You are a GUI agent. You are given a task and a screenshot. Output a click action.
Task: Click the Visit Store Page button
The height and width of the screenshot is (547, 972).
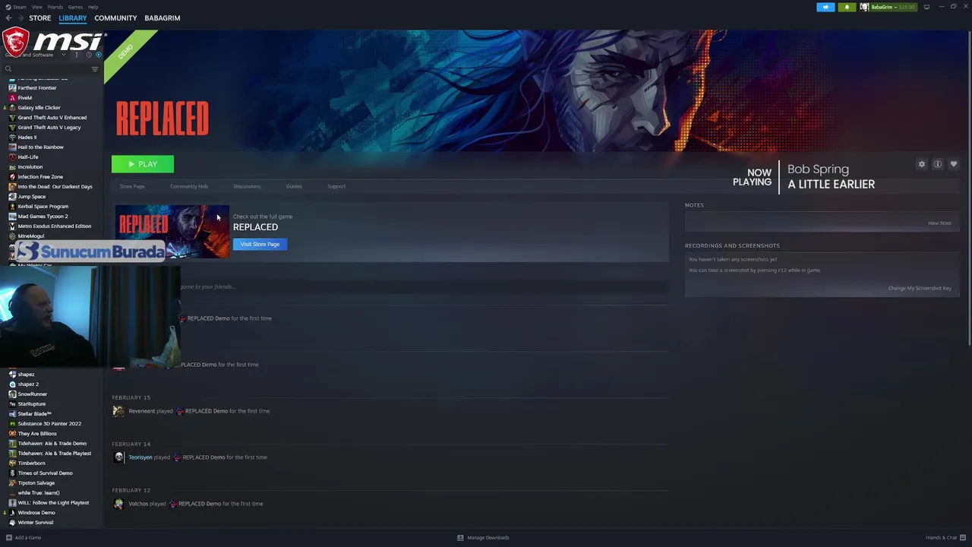point(260,244)
